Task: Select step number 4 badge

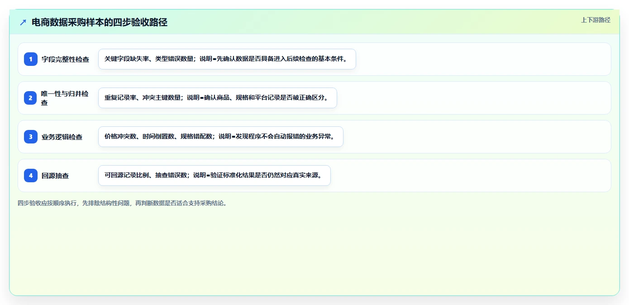Action: point(31,176)
